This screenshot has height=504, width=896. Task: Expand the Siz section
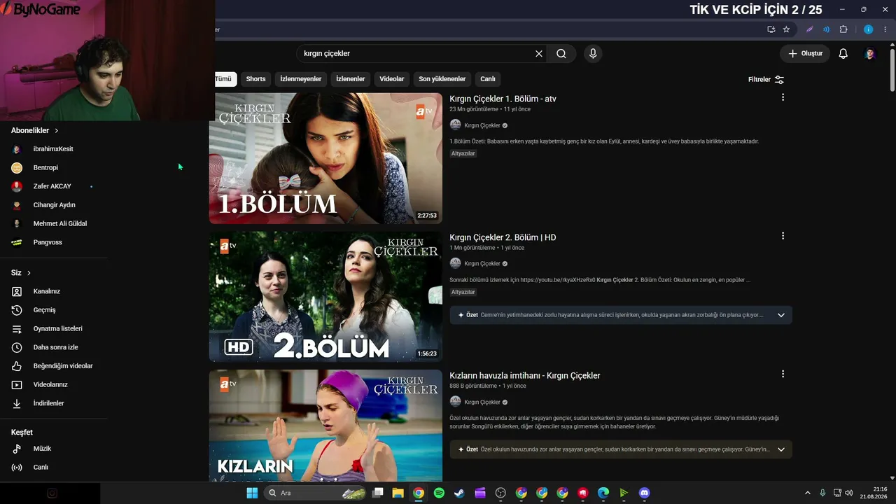click(21, 273)
